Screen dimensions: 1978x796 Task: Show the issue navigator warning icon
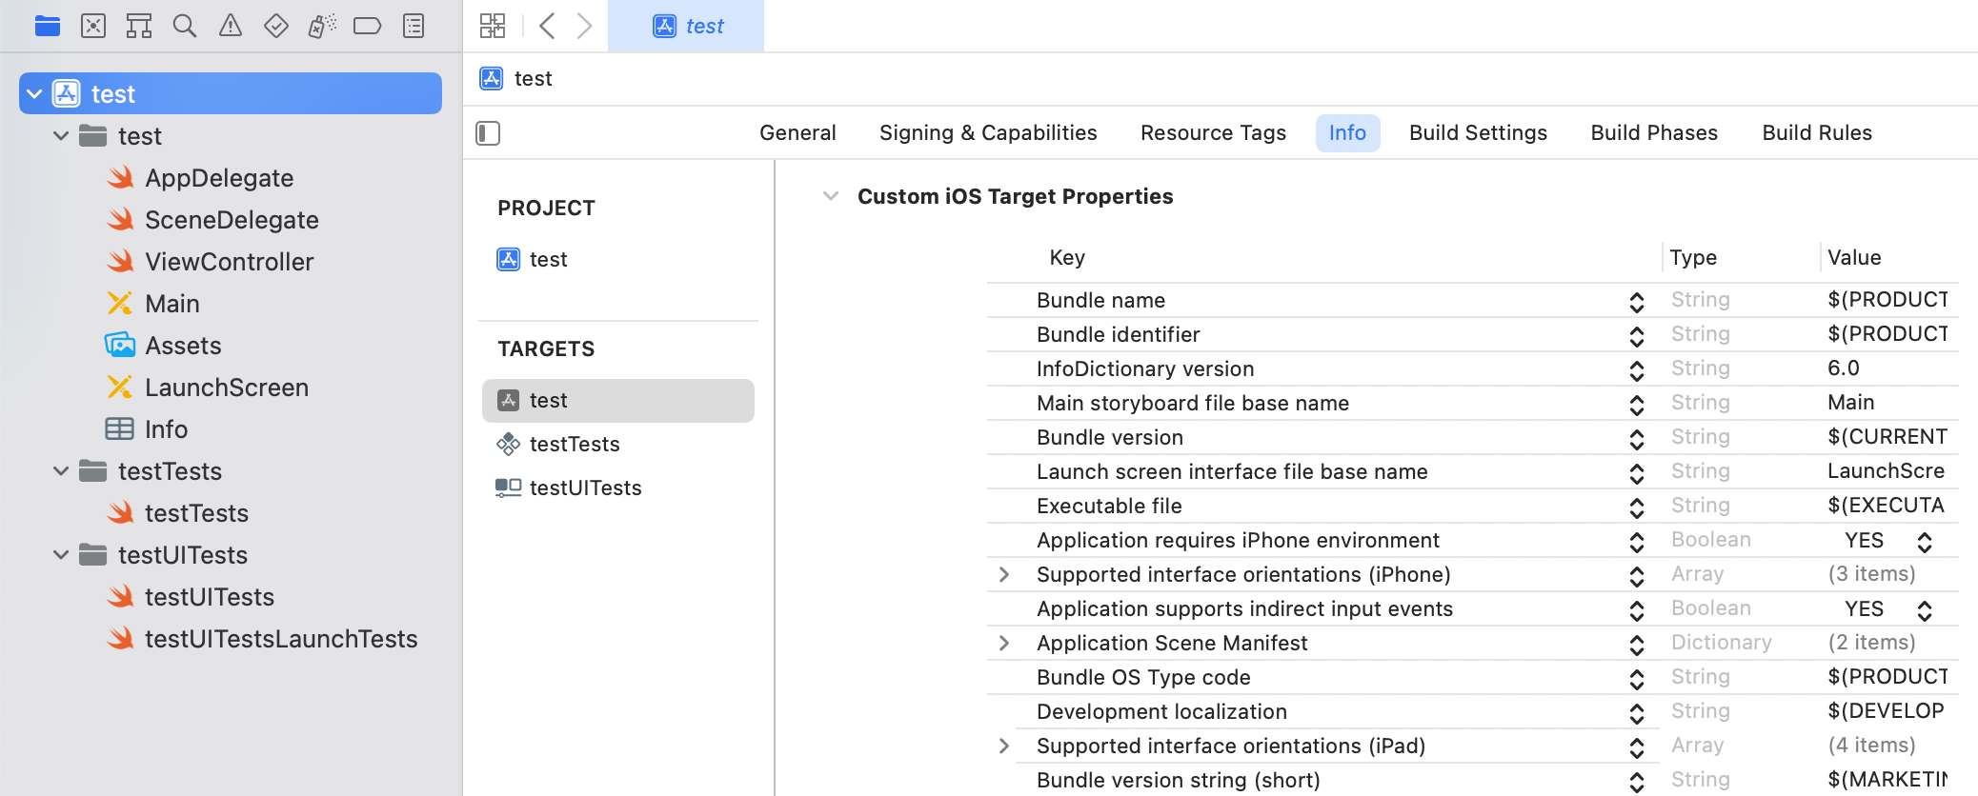pyautogui.click(x=231, y=26)
